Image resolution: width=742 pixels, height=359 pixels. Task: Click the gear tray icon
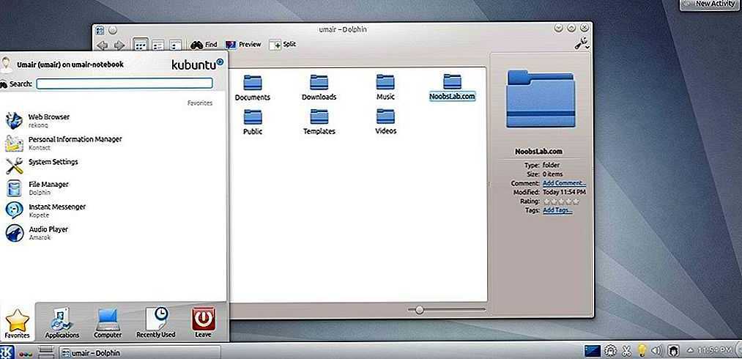tap(610, 352)
